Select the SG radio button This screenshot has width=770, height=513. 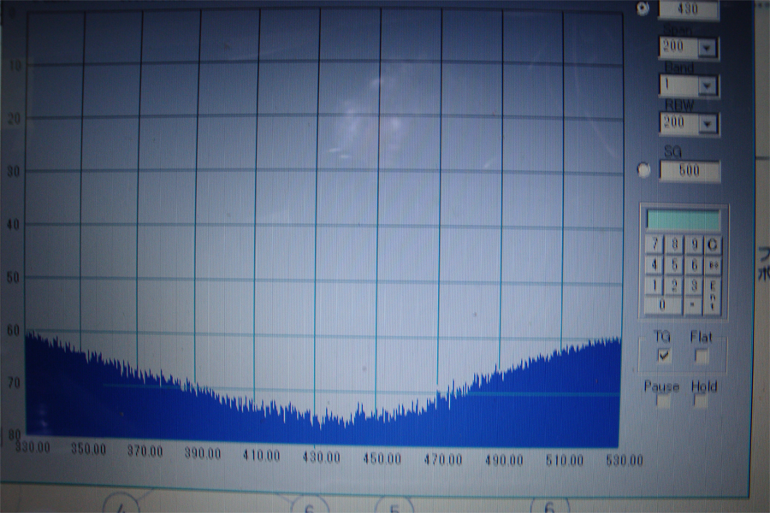pyautogui.click(x=644, y=170)
